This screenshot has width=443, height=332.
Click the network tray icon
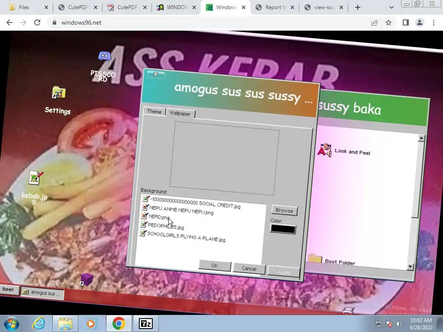click(378, 324)
